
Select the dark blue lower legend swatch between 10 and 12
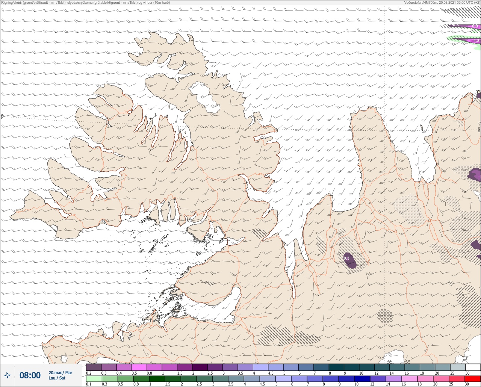click(x=362, y=378)
